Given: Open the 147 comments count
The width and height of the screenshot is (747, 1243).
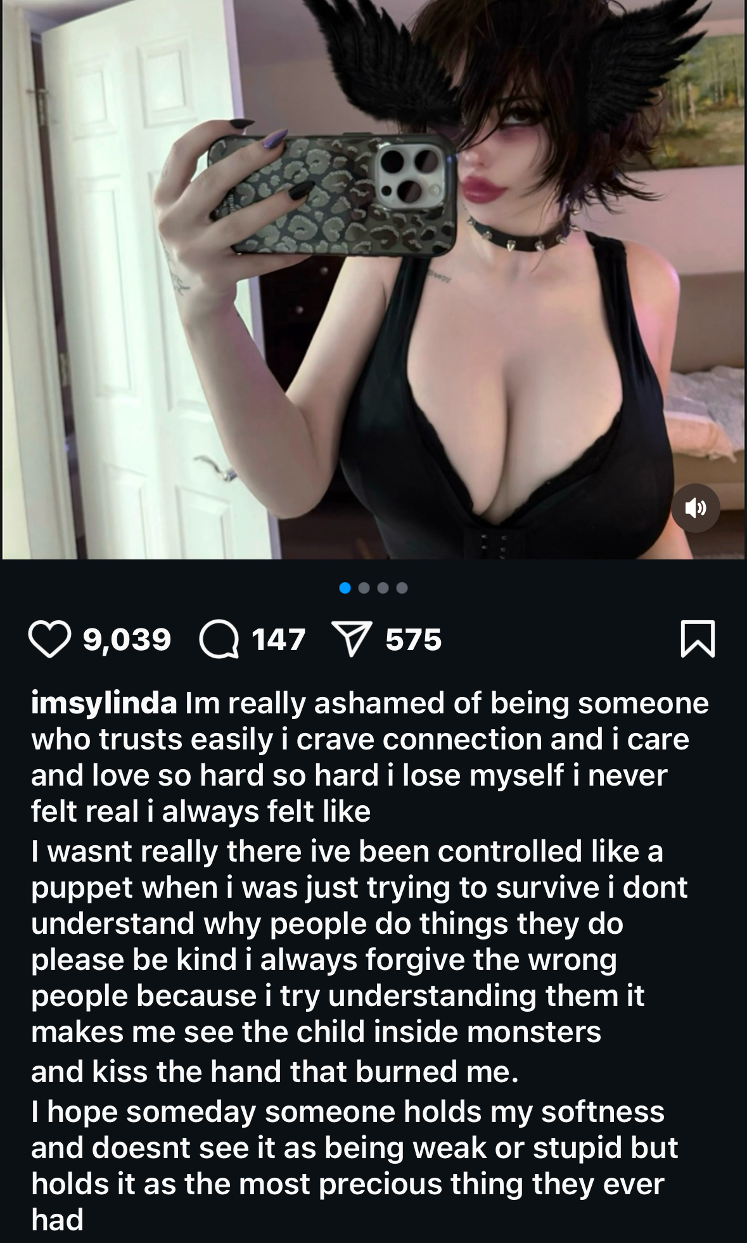Looking at the screenshot, I should pos(279,639).
